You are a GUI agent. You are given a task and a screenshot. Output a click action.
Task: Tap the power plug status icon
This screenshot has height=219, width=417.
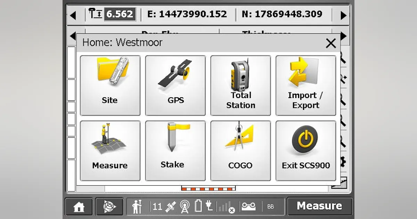pos(209,206)
